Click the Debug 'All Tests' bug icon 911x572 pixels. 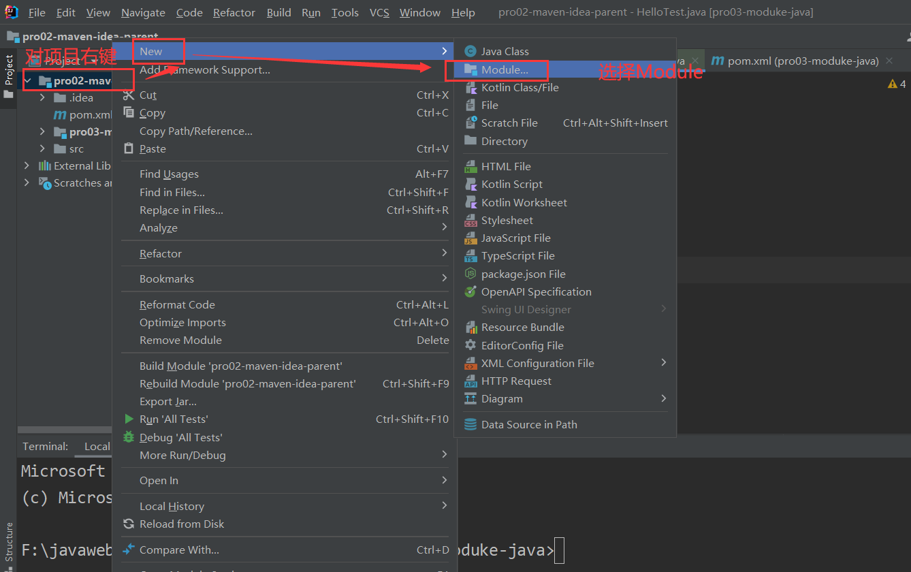coord(129,437)
